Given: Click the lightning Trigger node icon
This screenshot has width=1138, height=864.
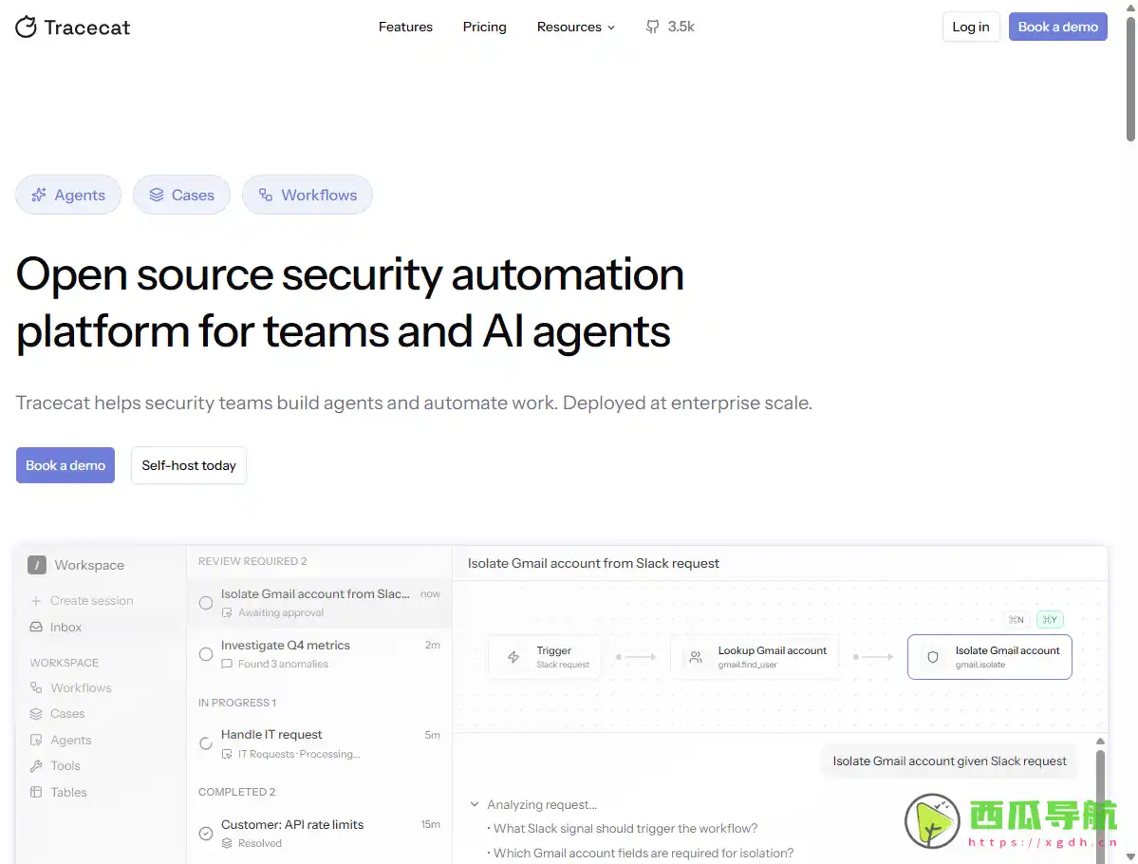Looking at the screenshot, I should (x=513, y=657).
